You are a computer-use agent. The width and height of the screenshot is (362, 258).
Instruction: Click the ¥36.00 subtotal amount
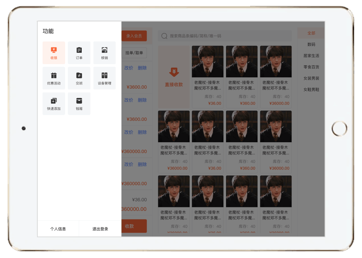139,200
